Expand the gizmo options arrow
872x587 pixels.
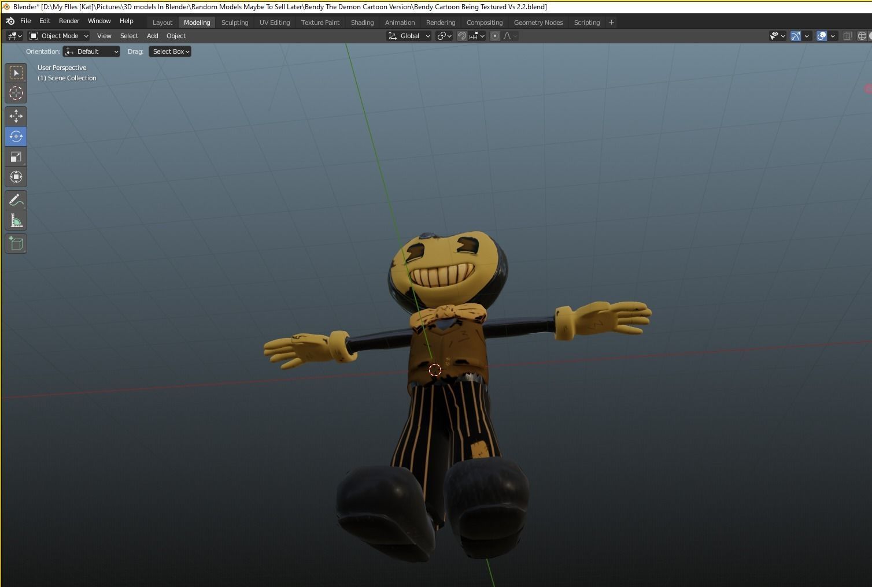pos(807,36)
